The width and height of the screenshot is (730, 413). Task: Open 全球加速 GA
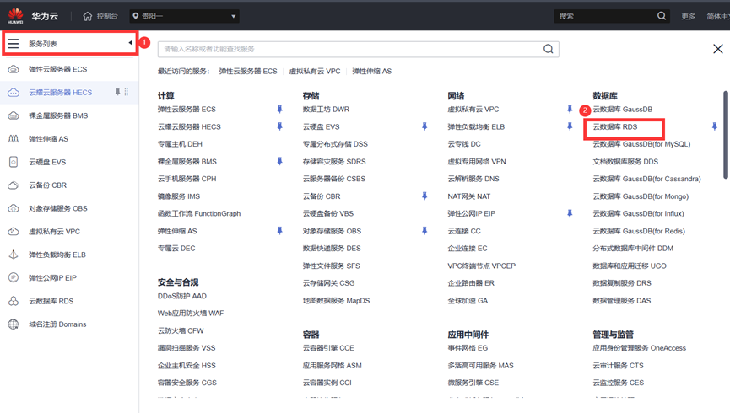coord(468,300)
